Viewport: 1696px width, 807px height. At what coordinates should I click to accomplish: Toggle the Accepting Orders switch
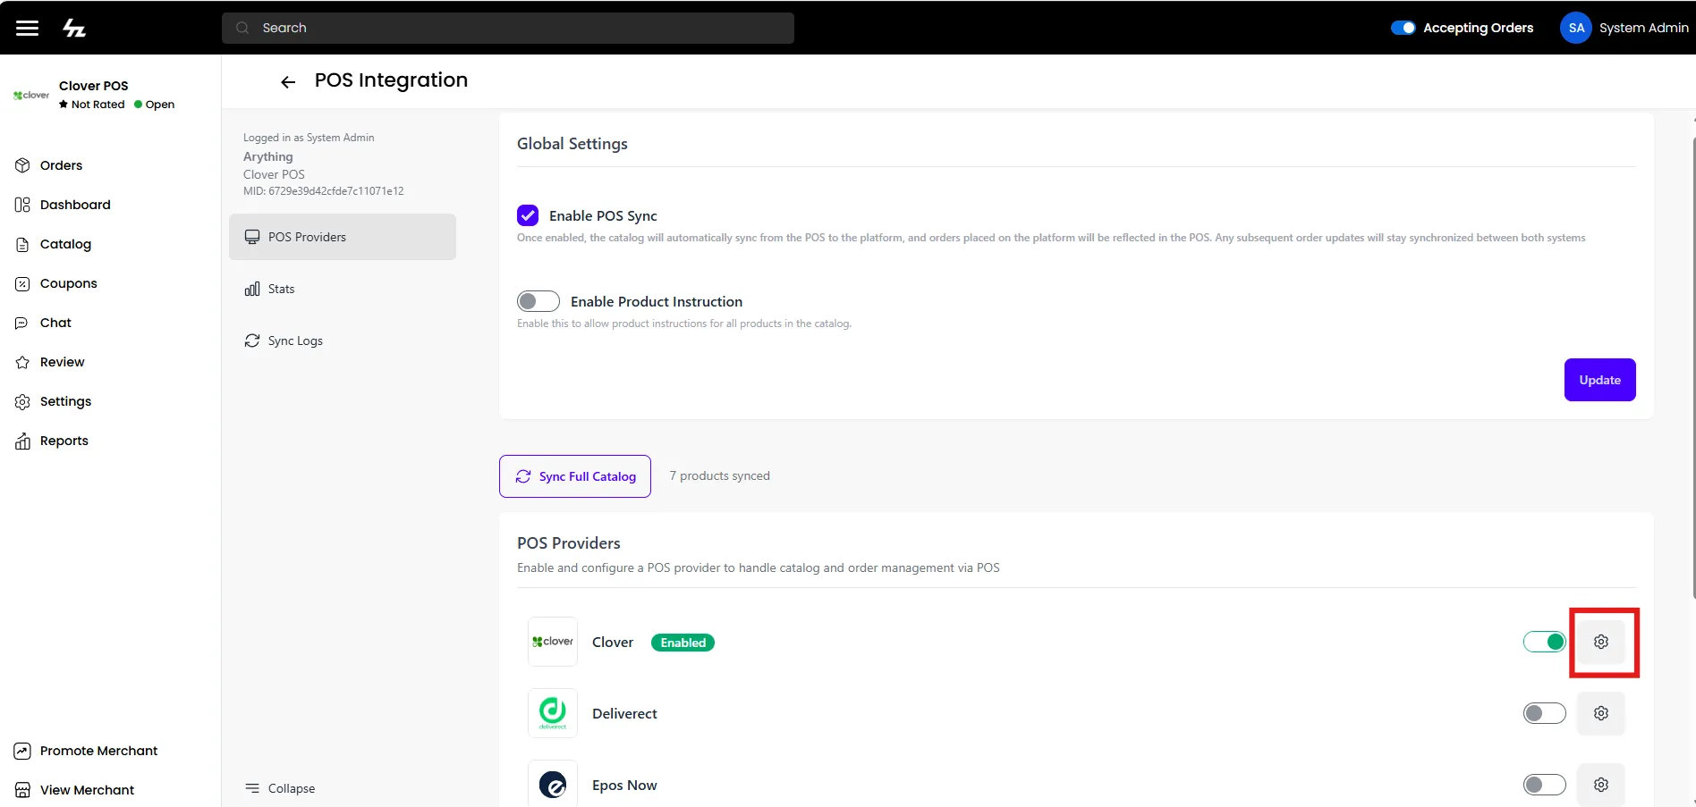[x=1403, y=28]
